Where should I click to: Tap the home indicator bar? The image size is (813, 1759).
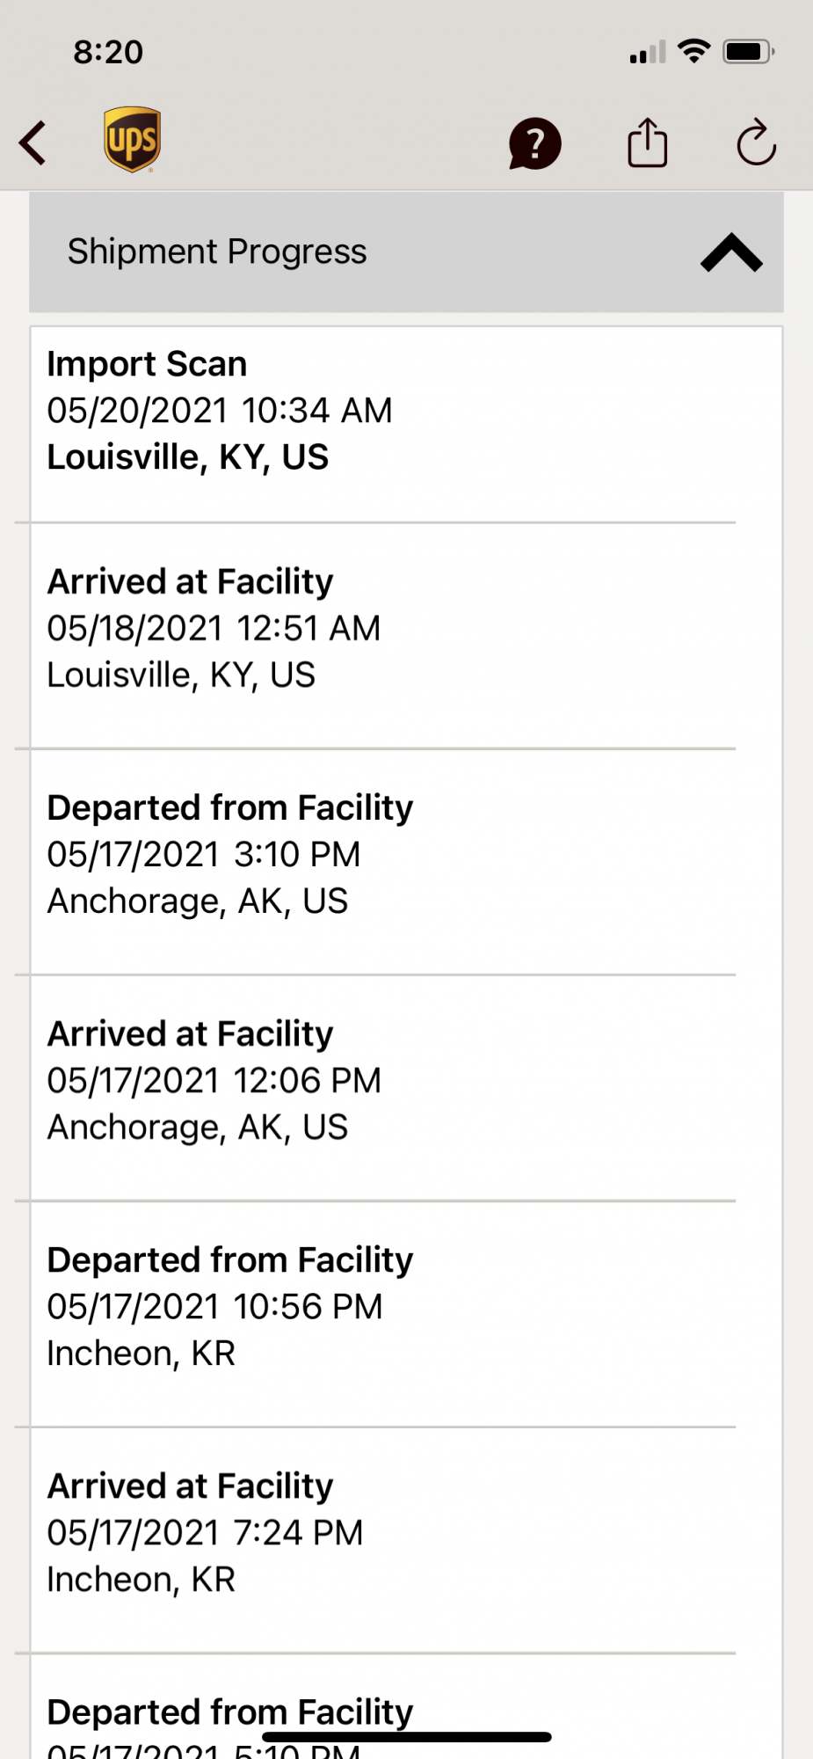pyautogui.click(x=406, y=1737)
